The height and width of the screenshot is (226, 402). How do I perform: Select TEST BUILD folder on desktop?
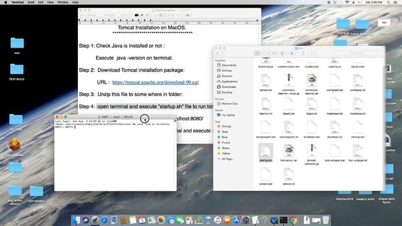click(x=17, y=72)
